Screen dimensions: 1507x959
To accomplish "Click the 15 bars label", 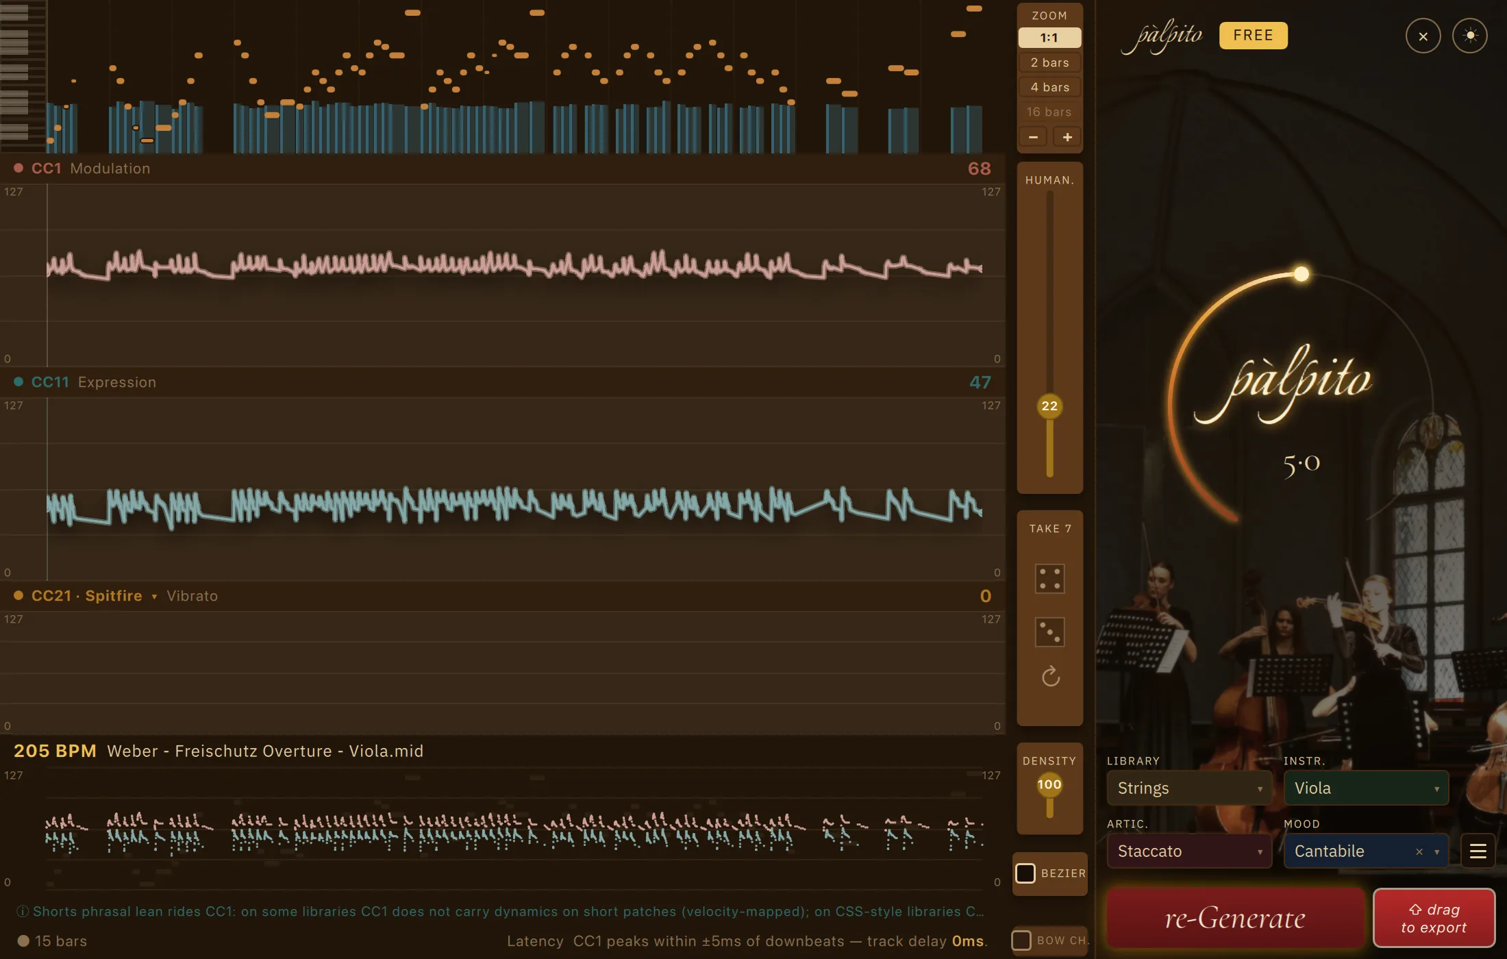I will tap(61, 941).
